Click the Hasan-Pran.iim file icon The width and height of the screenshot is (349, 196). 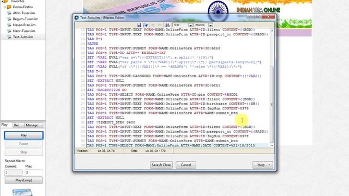pos(9,25)
